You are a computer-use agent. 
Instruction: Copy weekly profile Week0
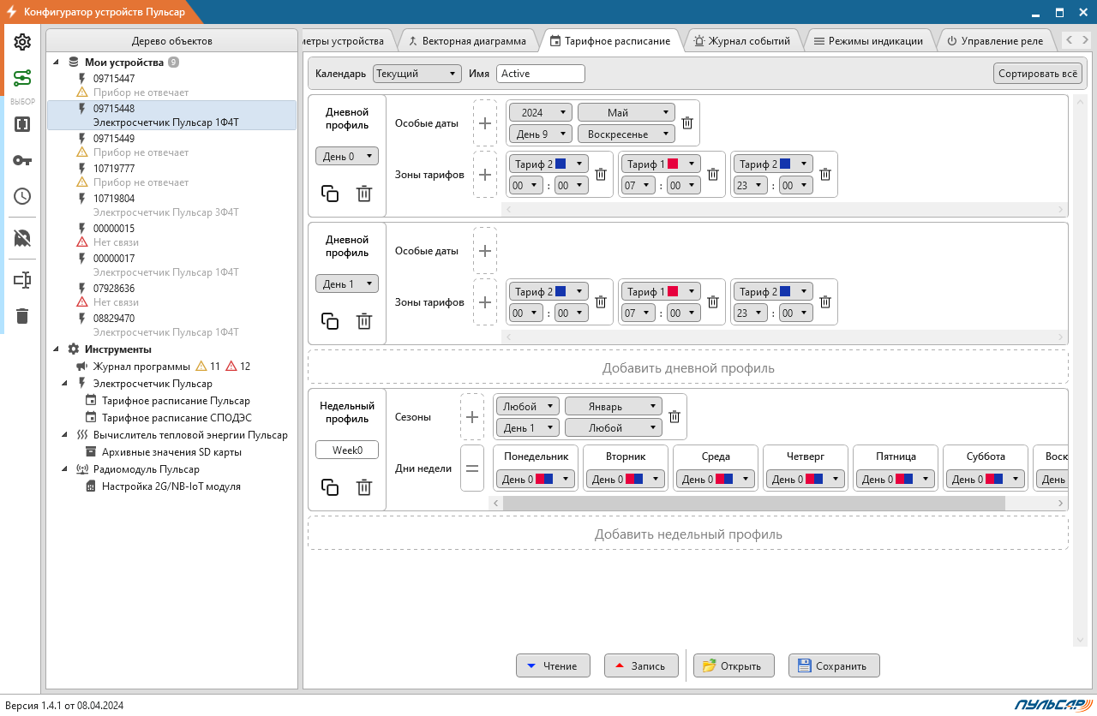pyautogui.click(x=330, y=487)
